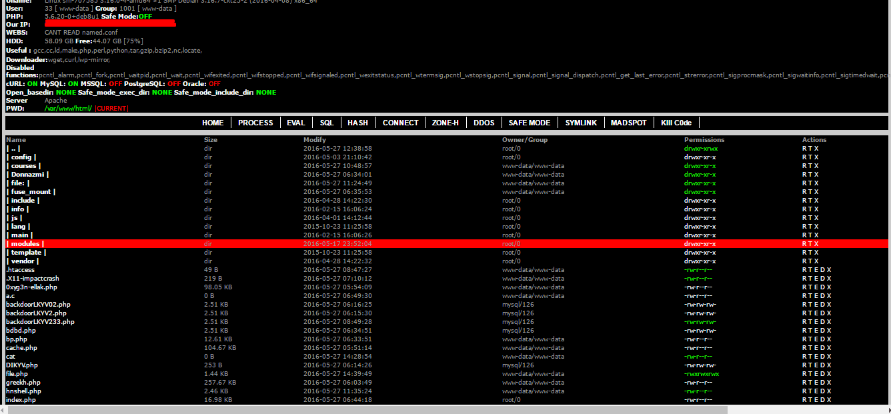Click the R action for config directory
The height and width of the screenshot is (414, 891).
coord(804,157)
